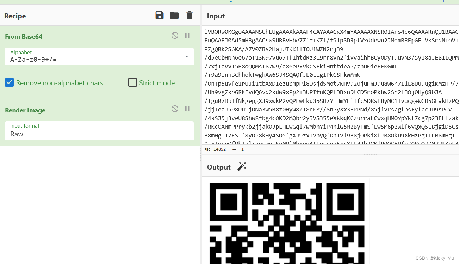Click the line count indicator showing 1
Image resolution: width=459 pixels, height=264 pixels.
pos(238,149)
